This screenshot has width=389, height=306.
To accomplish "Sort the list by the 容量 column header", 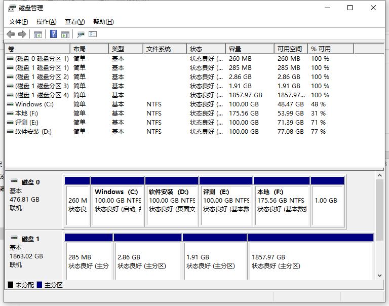I will click(x=248, y=49).
